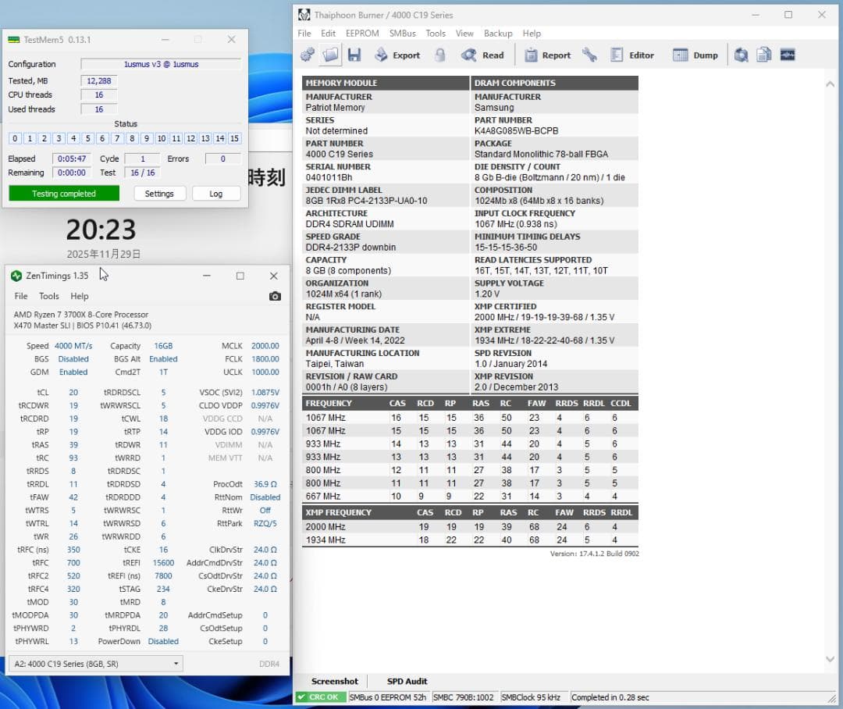843x709 pixels.
Task: Open Tools menu in ZenTimings
Action: click(49, 297)
